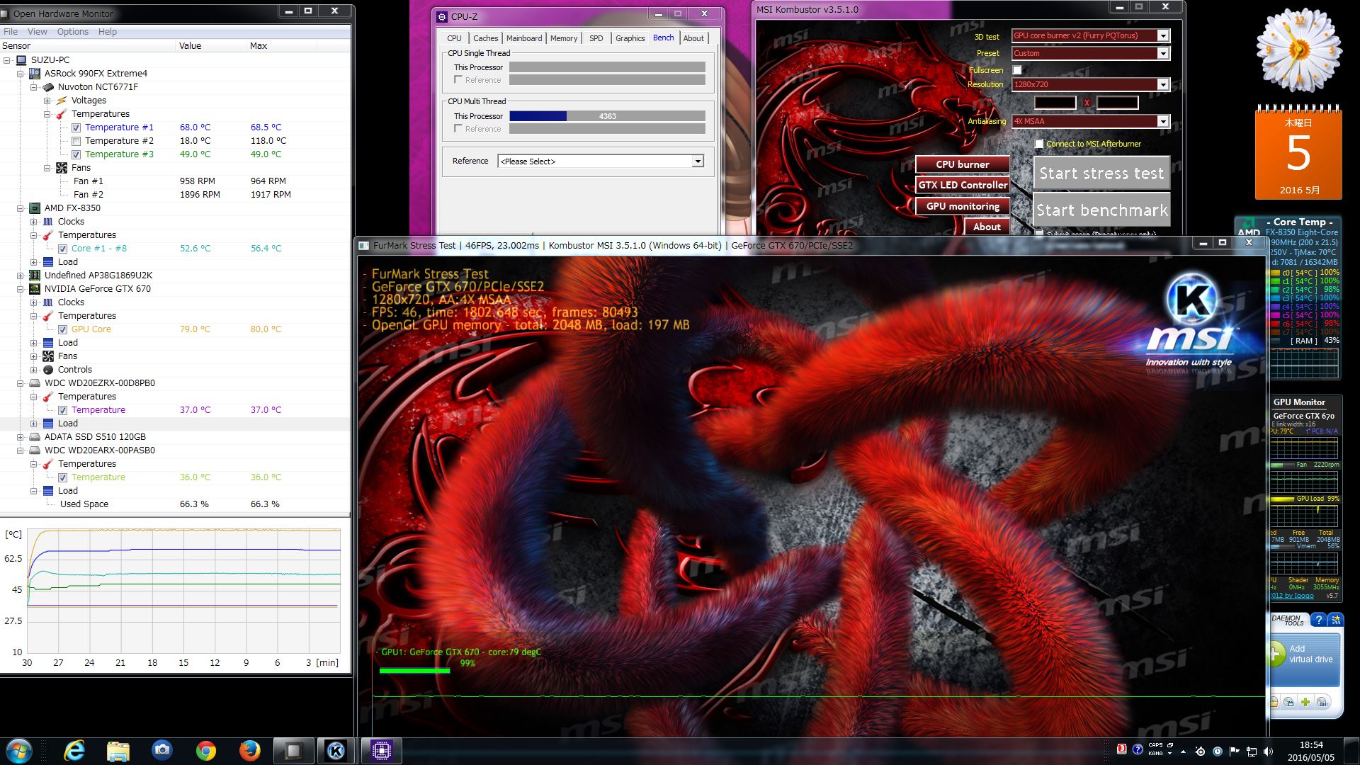Image resolution: width=1360 pixels, height=765 pixels.
Task: Click custom resolution width input field
Action: coord(1055,103)
